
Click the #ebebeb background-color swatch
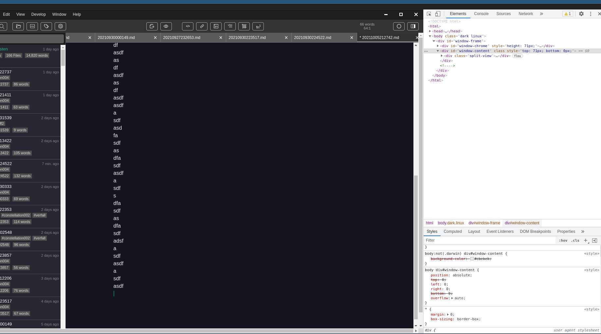(471, 259)
